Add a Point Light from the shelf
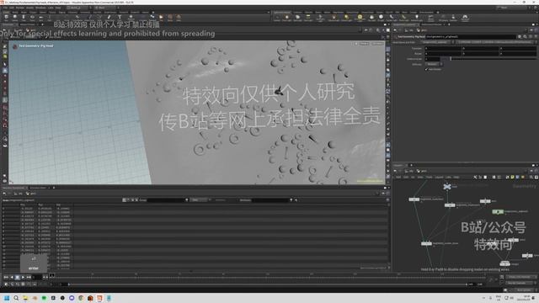The image size is (539, 303). [286, 18]
